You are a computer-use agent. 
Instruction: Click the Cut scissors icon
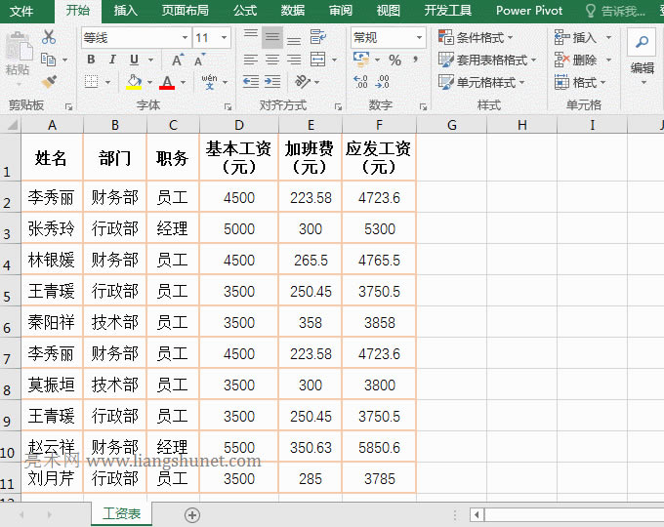point(49,37)
